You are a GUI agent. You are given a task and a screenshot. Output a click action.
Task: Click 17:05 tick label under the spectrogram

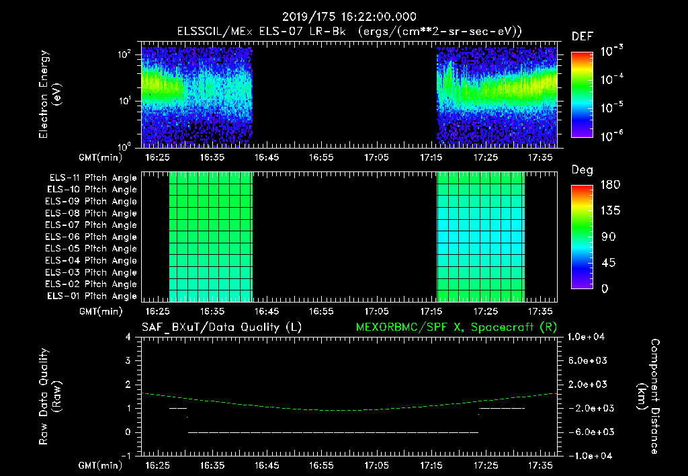click(376, 157)
